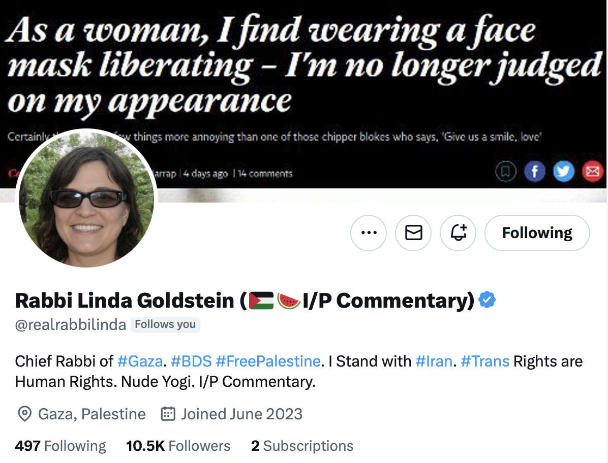
Task: View the 497 Following list
Action: tap(60, 446)
